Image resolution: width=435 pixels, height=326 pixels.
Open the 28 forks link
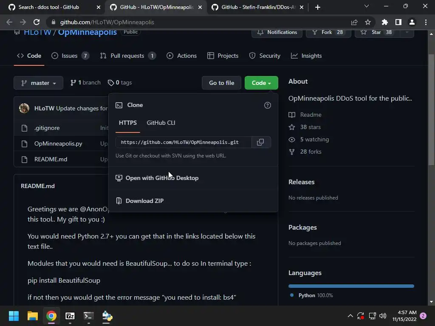[305, 152]
